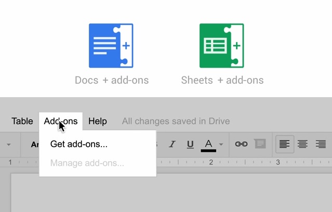Open the text color picker
The height and width of the screenshot is (212, 332).
(208, 144)
